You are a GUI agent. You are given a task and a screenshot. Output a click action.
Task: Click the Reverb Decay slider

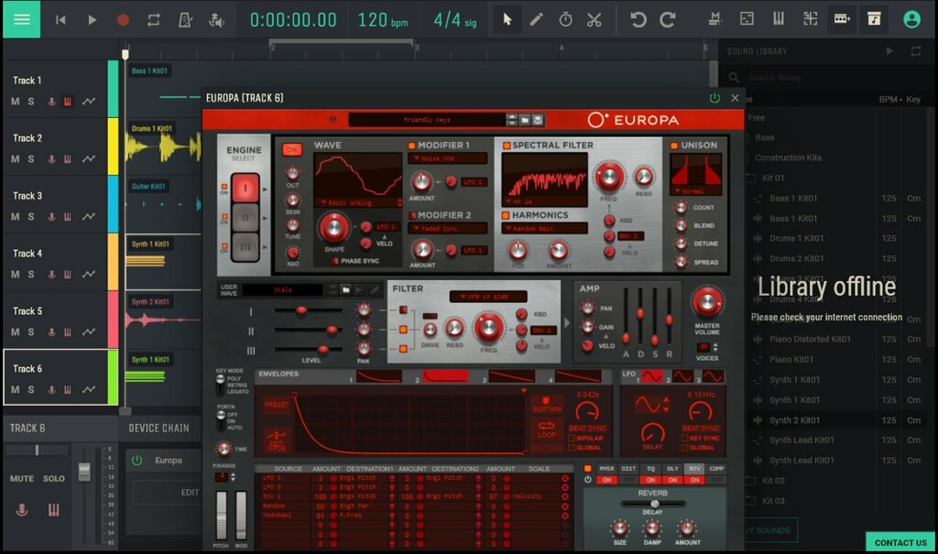point(653,504)
